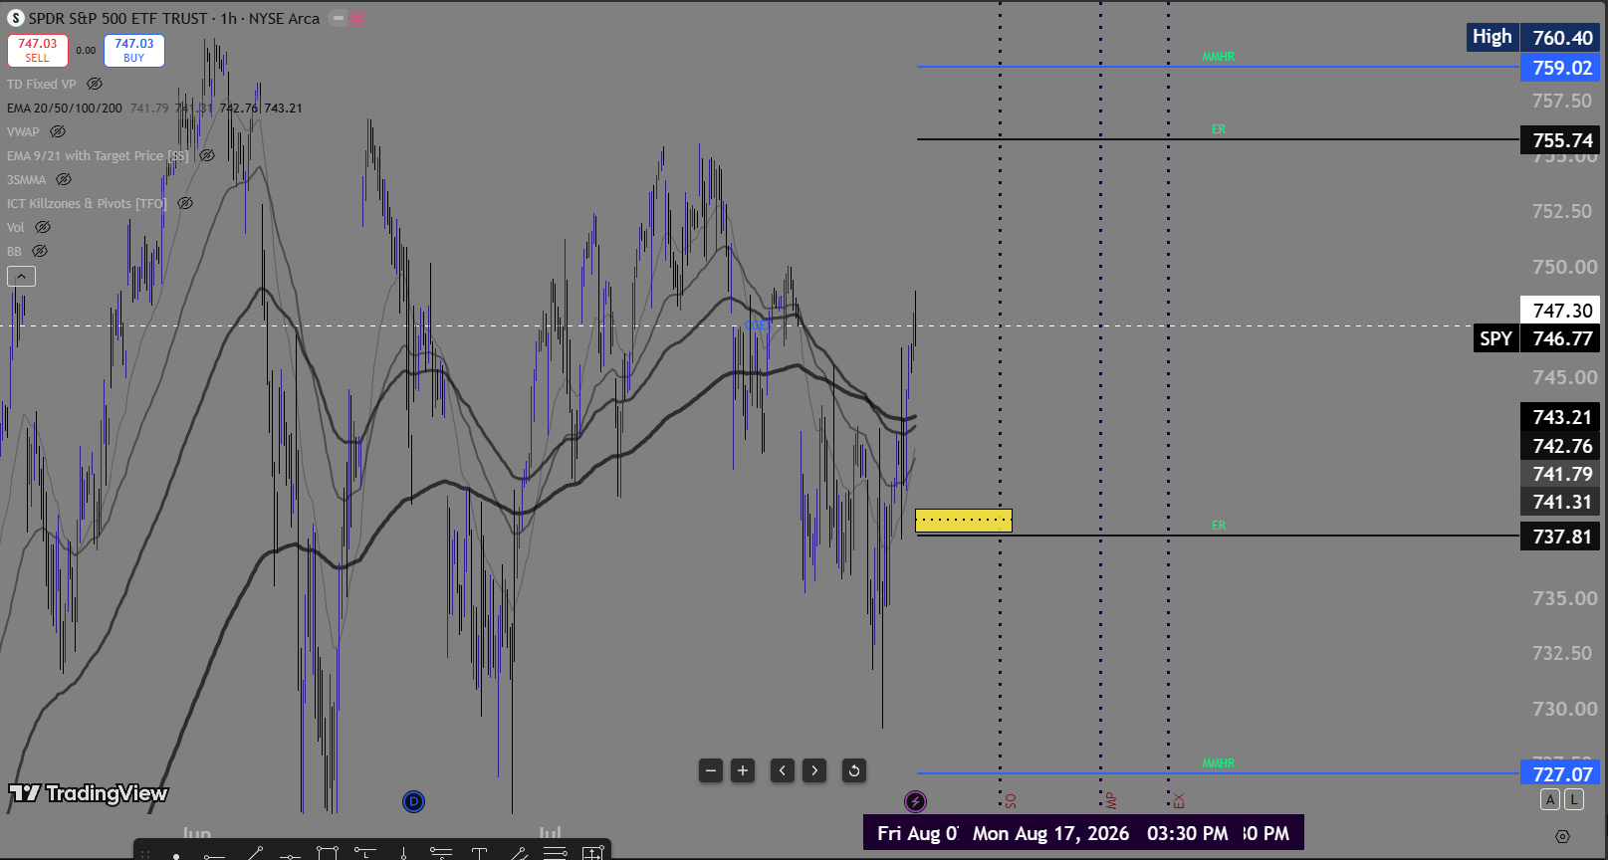Click the SPDR S&P 500 ETF TRUST title
The height and width of the screenshot is (860, 1608).
click(118, 18)
